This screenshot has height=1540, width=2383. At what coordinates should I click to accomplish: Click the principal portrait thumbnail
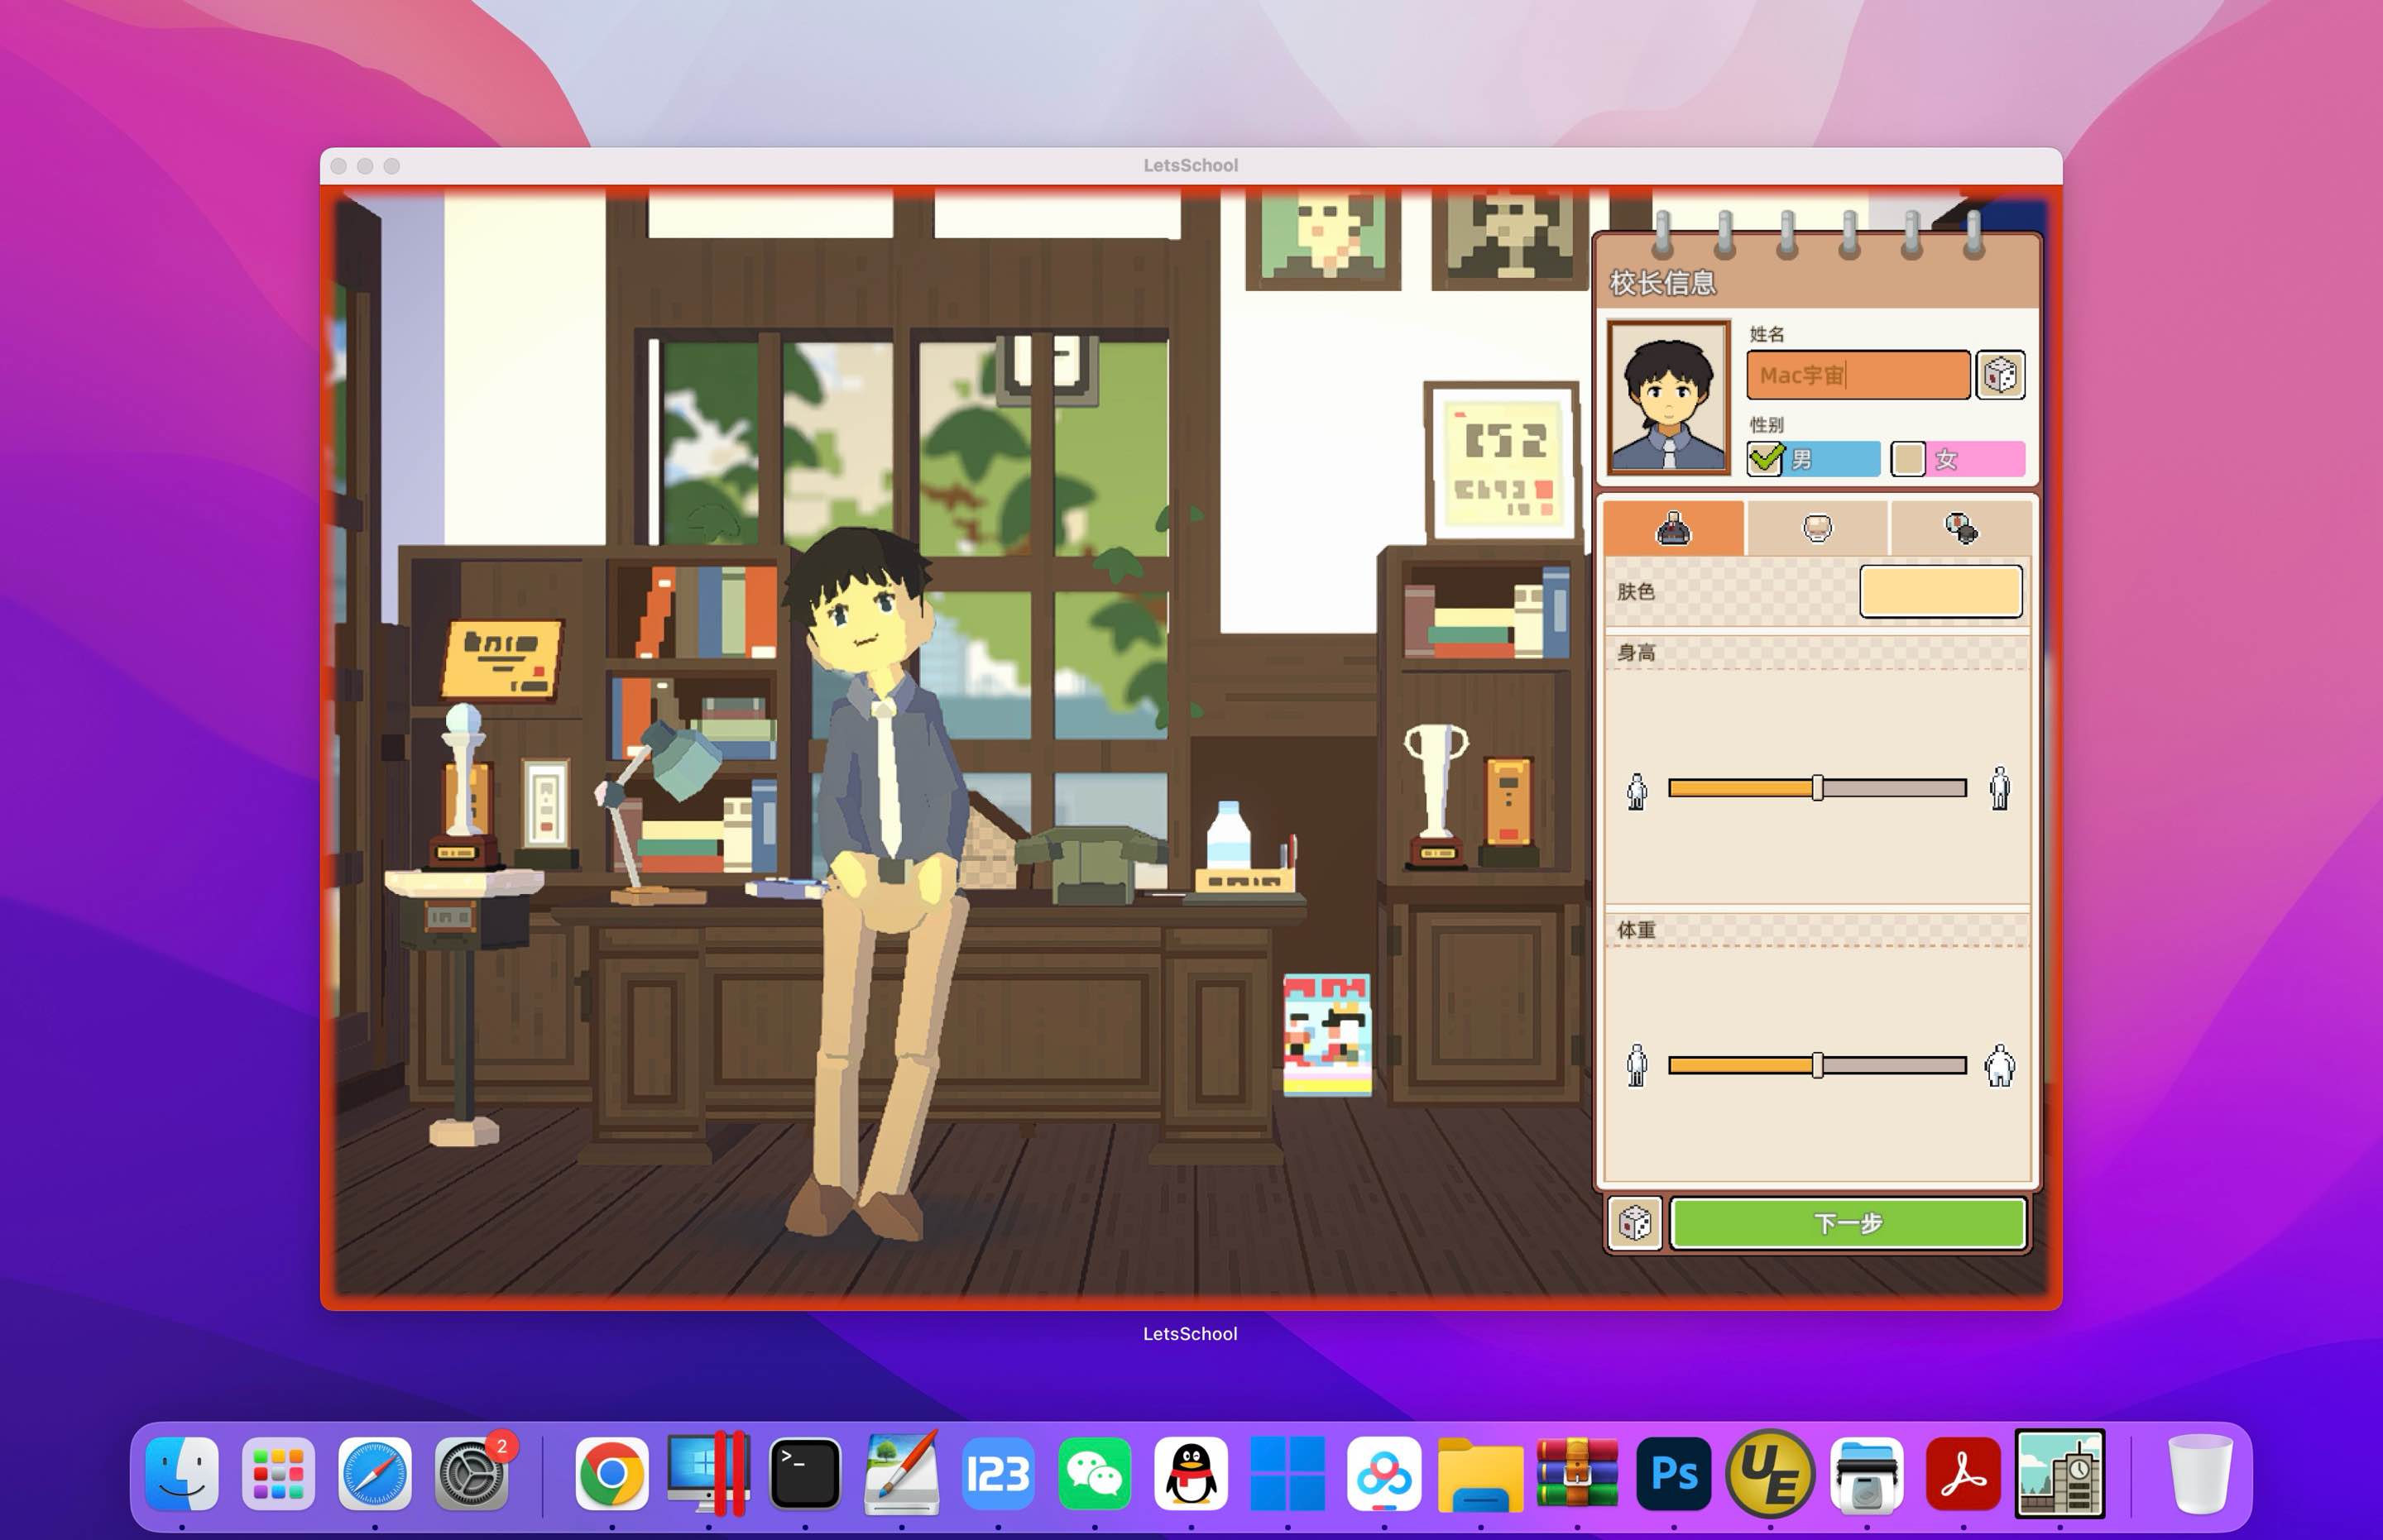click(x=1668, y=398)
